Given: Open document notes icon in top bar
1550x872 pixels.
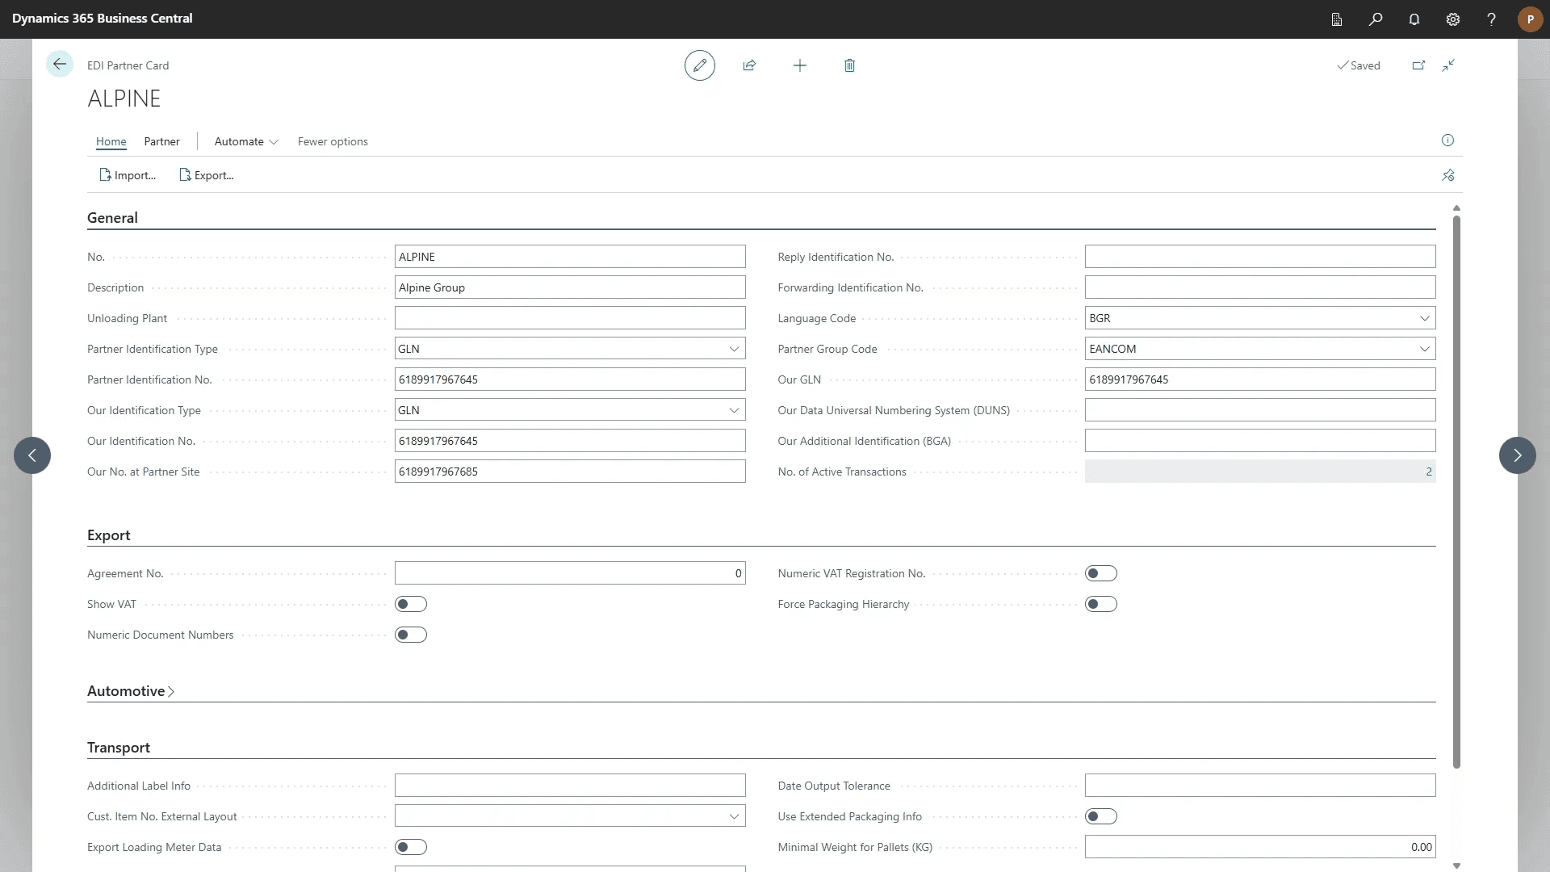Looking at the screenshot, I should [1337, 19].
